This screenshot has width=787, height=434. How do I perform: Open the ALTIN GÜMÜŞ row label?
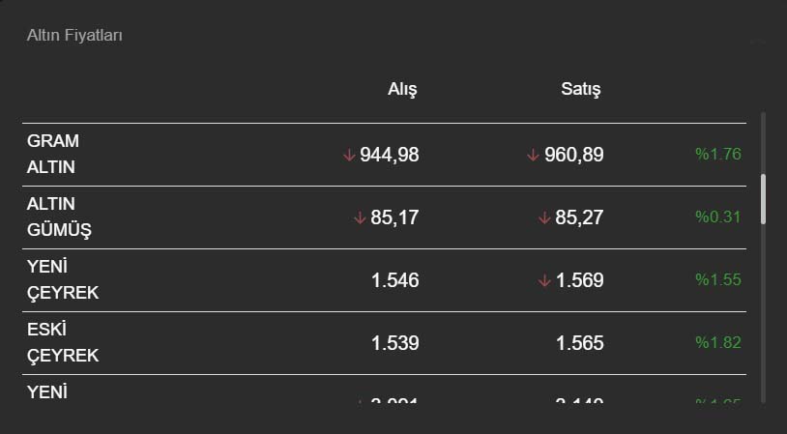click(59, 217)
